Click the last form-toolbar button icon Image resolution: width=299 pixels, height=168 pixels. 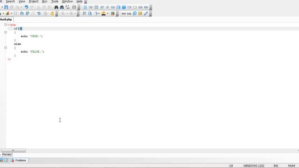(146, 7)
